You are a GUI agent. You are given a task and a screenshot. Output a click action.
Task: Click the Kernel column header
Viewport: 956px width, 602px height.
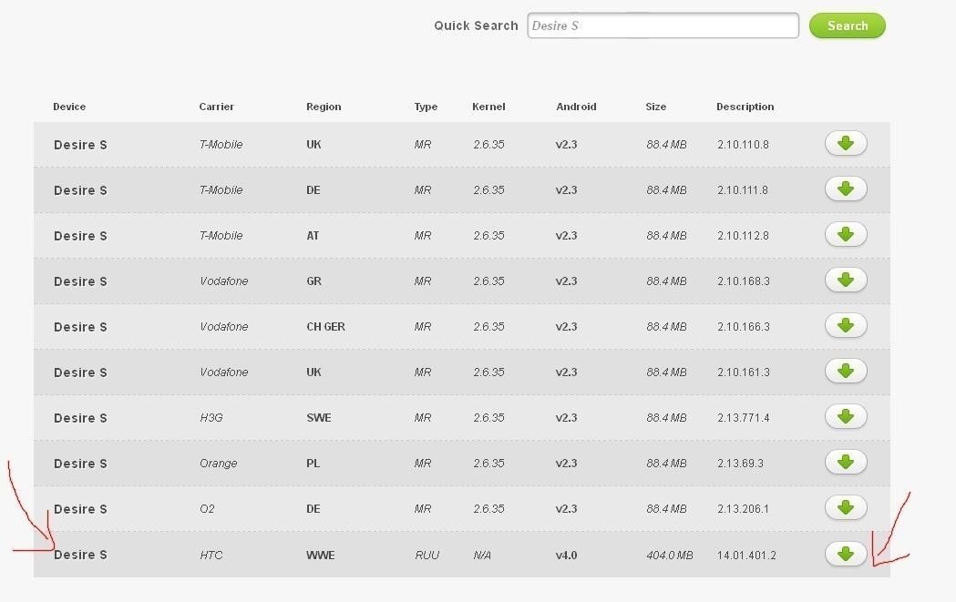(489, 107)
